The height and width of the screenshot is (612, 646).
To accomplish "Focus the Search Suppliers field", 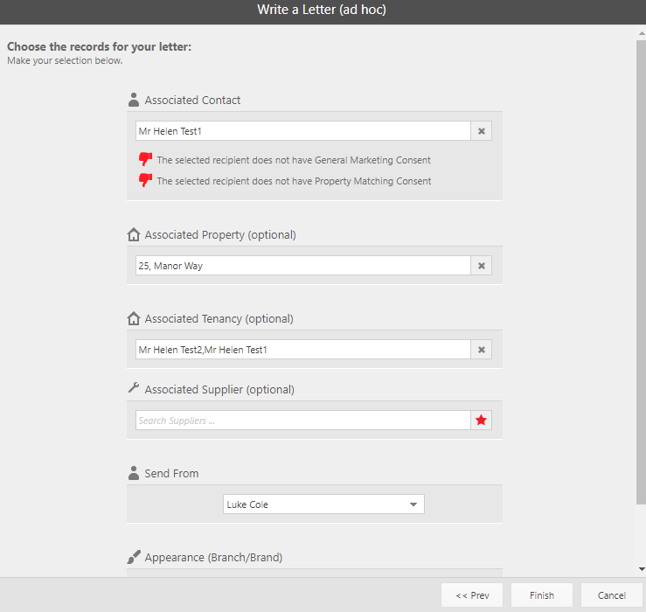I will click(303, 421).
